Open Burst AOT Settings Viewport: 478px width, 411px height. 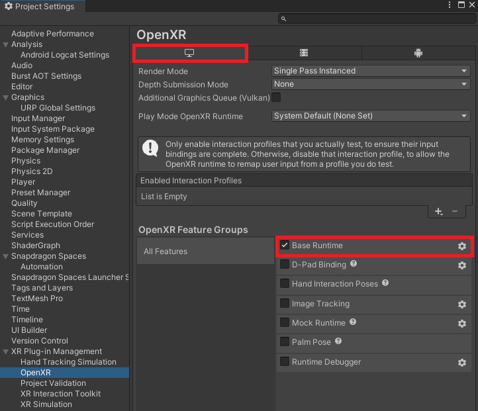[x=46, y=76]
